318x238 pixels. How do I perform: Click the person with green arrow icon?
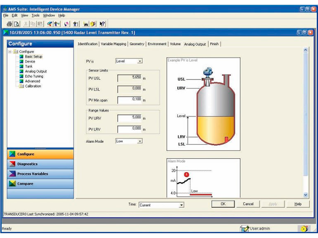(x=57, y=24)
